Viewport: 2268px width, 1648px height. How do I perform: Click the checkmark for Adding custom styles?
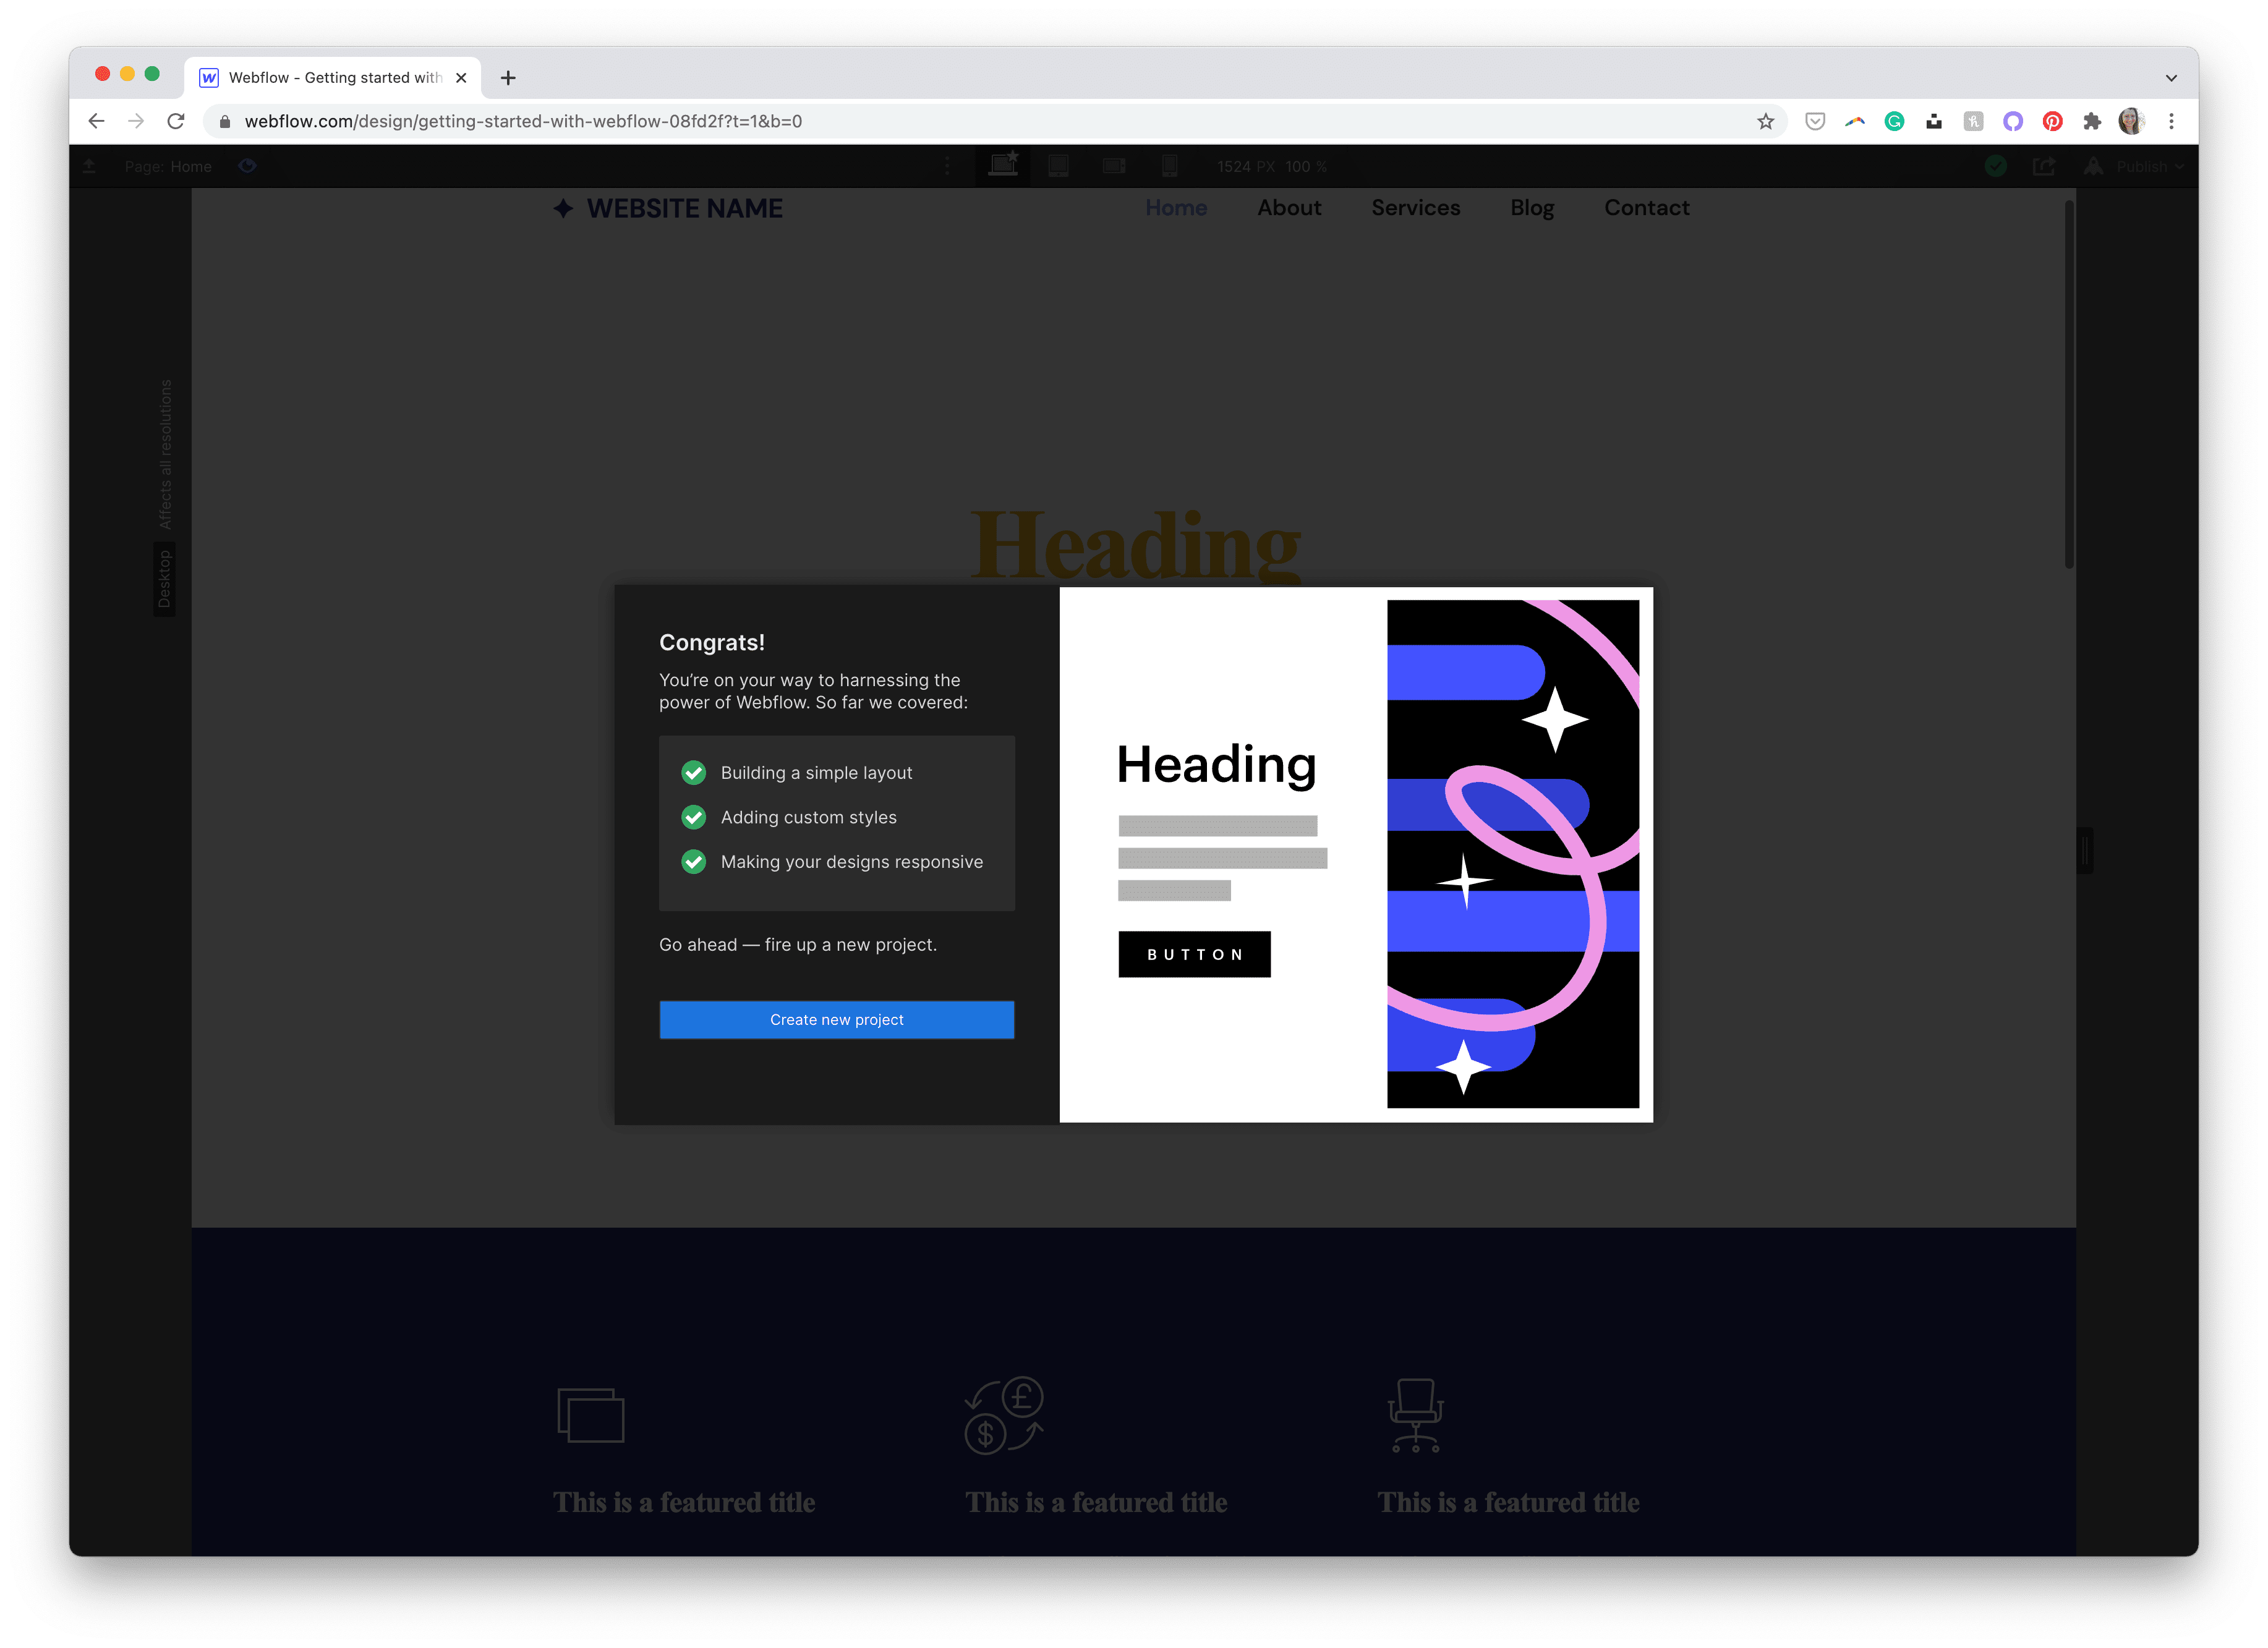click(x=694, y=817)
